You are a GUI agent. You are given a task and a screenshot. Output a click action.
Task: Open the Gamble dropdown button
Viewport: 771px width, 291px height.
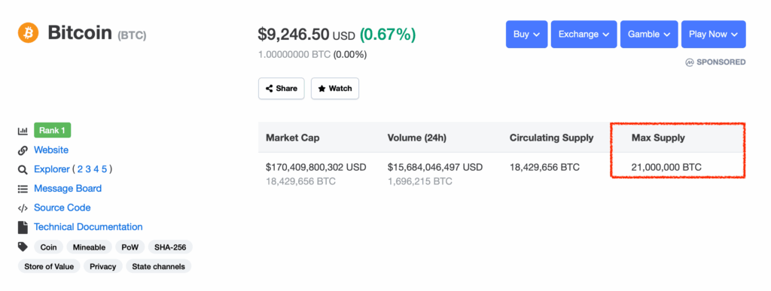pos(649,35)
